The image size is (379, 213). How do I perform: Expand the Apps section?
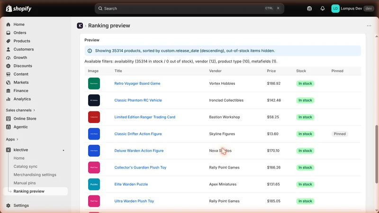tap(12, 139)
